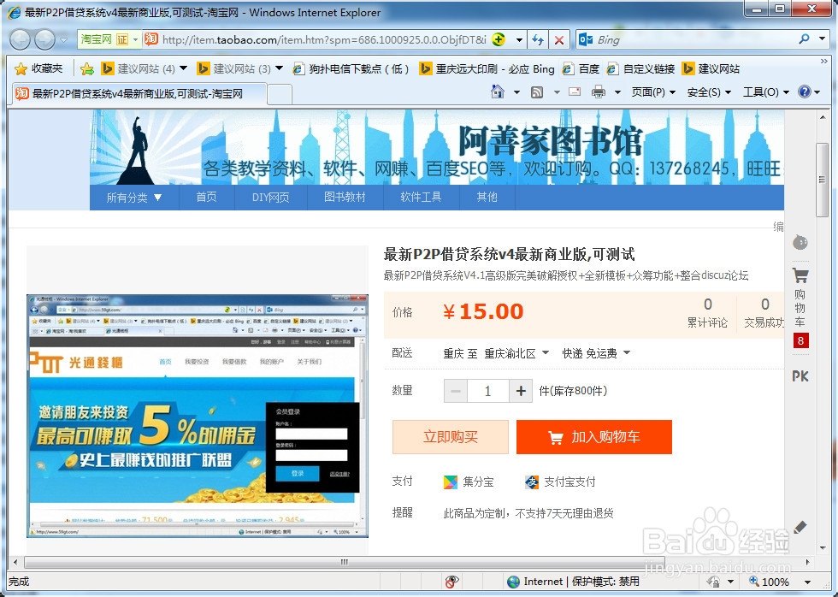Expand 建议网站 (3) favorites dropdown
This screenshot has width=838, height=597.
point(279,68)
